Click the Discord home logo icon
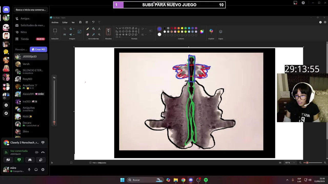Viewport: 328px width, 184px height. [6, 10]
